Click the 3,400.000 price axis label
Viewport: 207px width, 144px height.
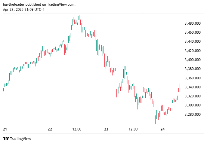[x=193, y=60]
